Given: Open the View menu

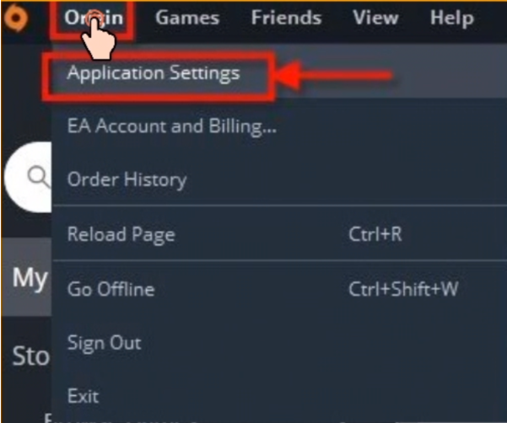Looking at the screenshot, I should [375, 18].
